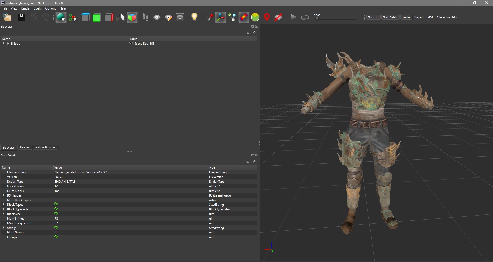
Task: Click the screenshot camera icon
Action: pyautogui.click(x=180, y=17)
